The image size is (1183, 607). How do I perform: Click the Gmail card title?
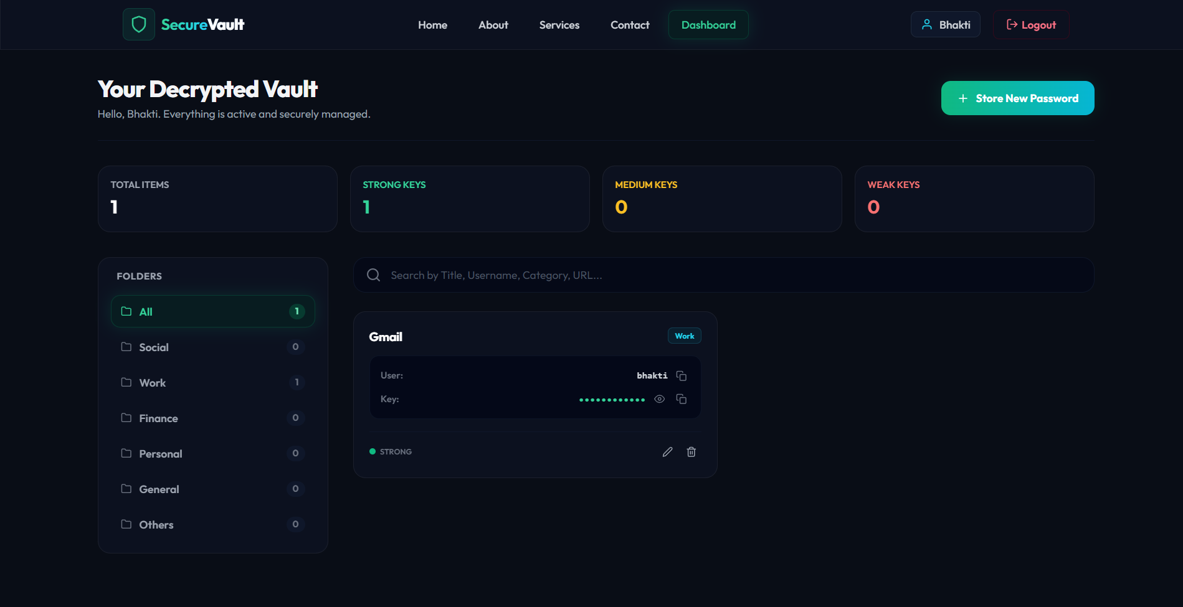coord(386,337)
